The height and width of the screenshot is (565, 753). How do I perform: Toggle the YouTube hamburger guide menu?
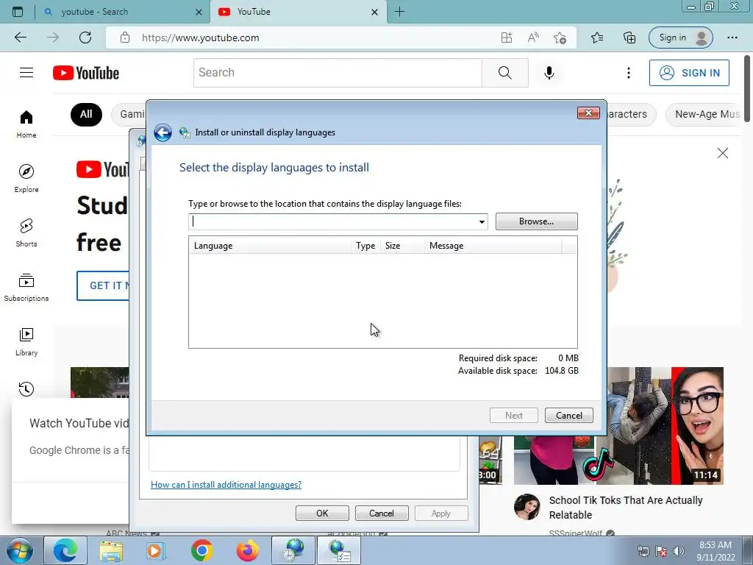pos(26,73)
